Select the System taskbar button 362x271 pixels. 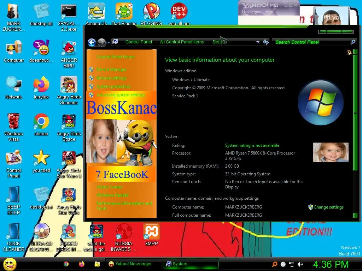[191, 264]
